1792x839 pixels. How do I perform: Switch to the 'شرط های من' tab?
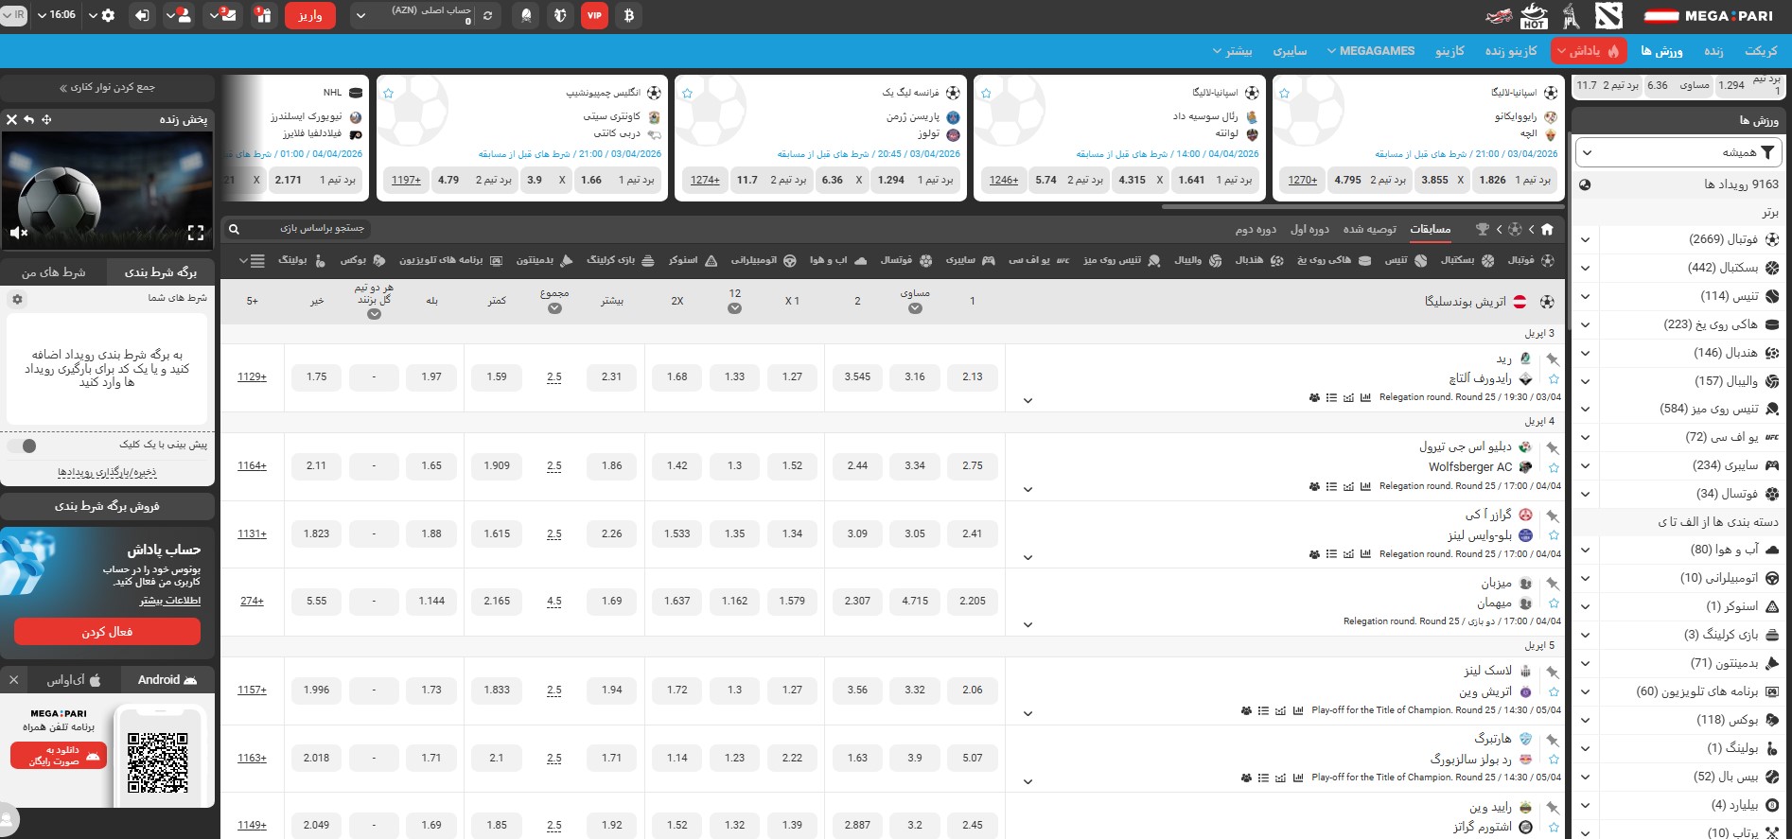(x=54, y=272)
